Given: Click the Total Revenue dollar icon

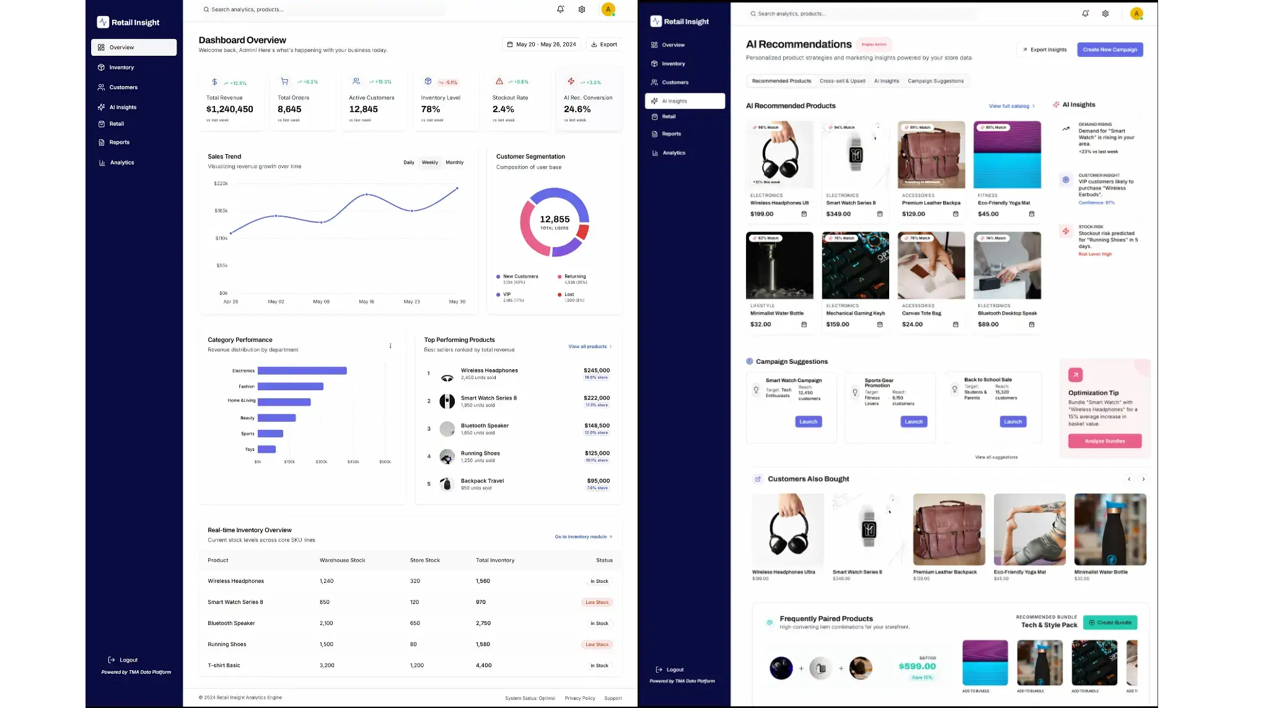Looking at the screenshot, I should pos(214,82).
